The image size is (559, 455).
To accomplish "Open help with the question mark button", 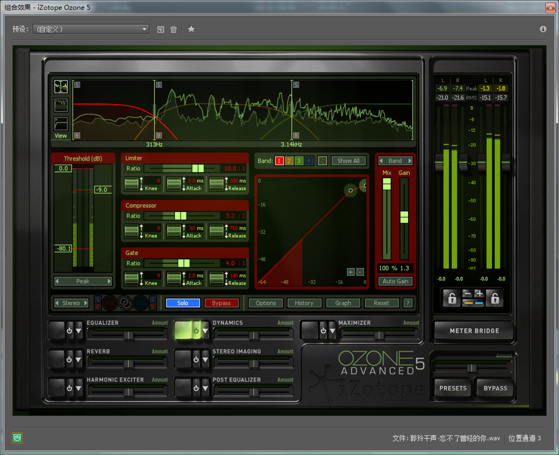I will (x=408, y=303).
